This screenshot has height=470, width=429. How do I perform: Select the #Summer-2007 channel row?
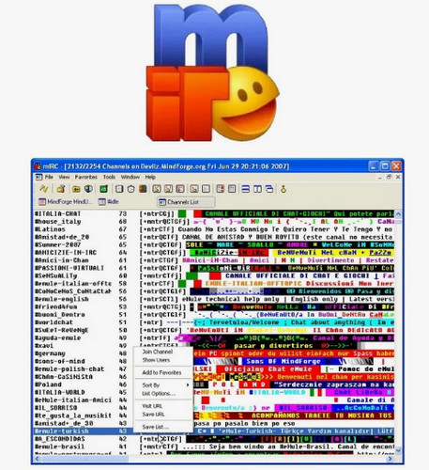[214, 244]
